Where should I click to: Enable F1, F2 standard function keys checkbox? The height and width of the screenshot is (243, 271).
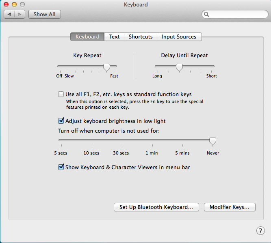(61, 94)
